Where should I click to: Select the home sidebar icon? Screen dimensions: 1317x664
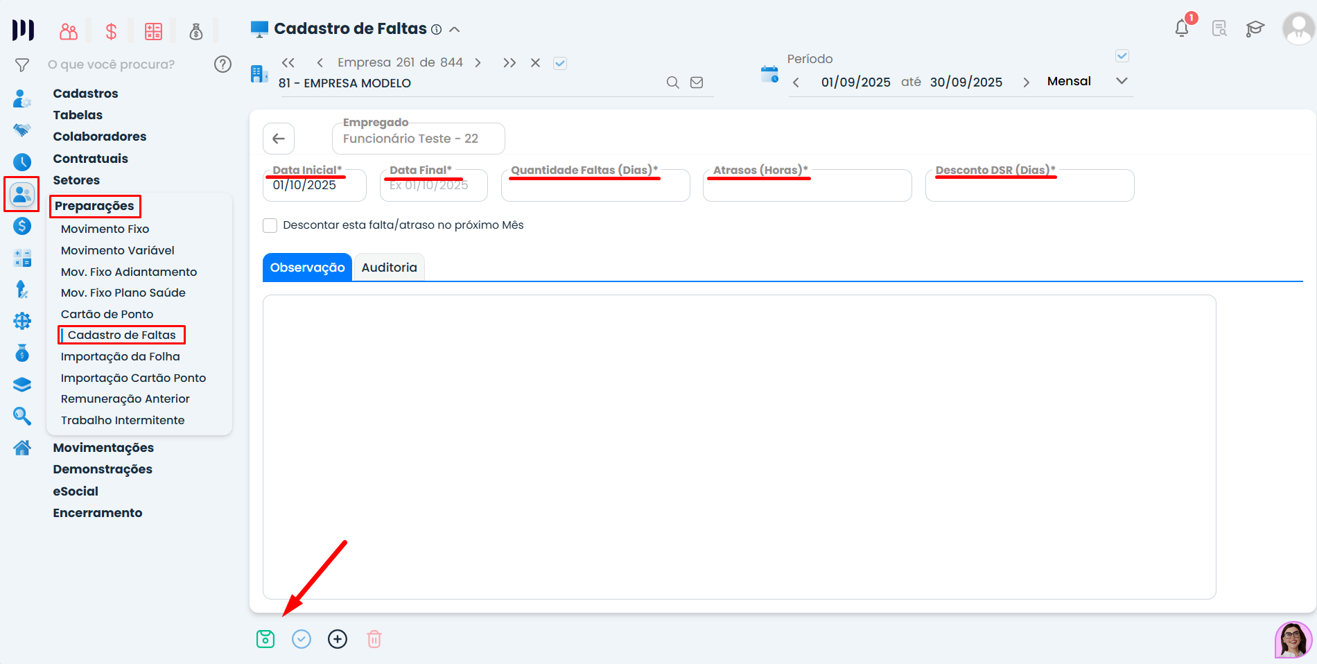(x=22, y=448)
